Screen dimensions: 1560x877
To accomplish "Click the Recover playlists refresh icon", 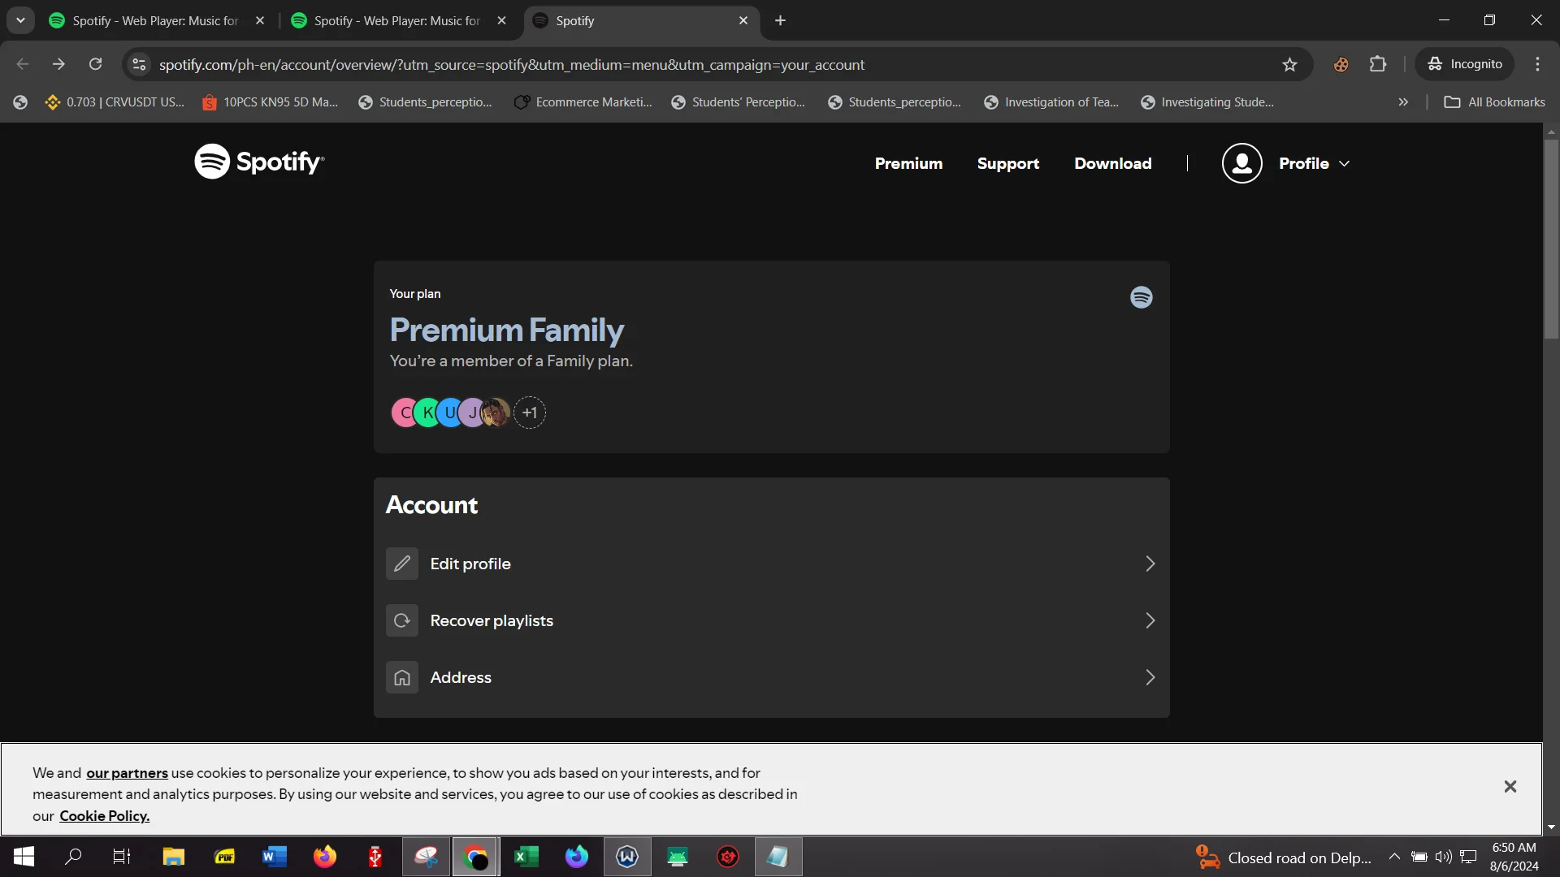I will coord(401,620).
